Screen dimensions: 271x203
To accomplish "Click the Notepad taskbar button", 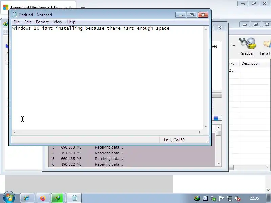I will [74, 198].
